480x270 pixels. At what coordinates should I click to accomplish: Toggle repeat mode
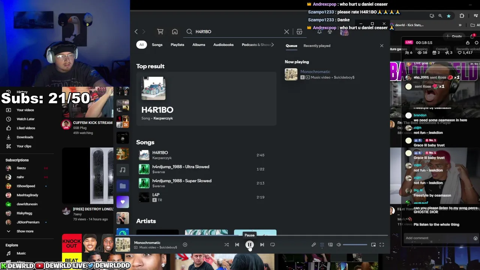[x=273, y=245]
